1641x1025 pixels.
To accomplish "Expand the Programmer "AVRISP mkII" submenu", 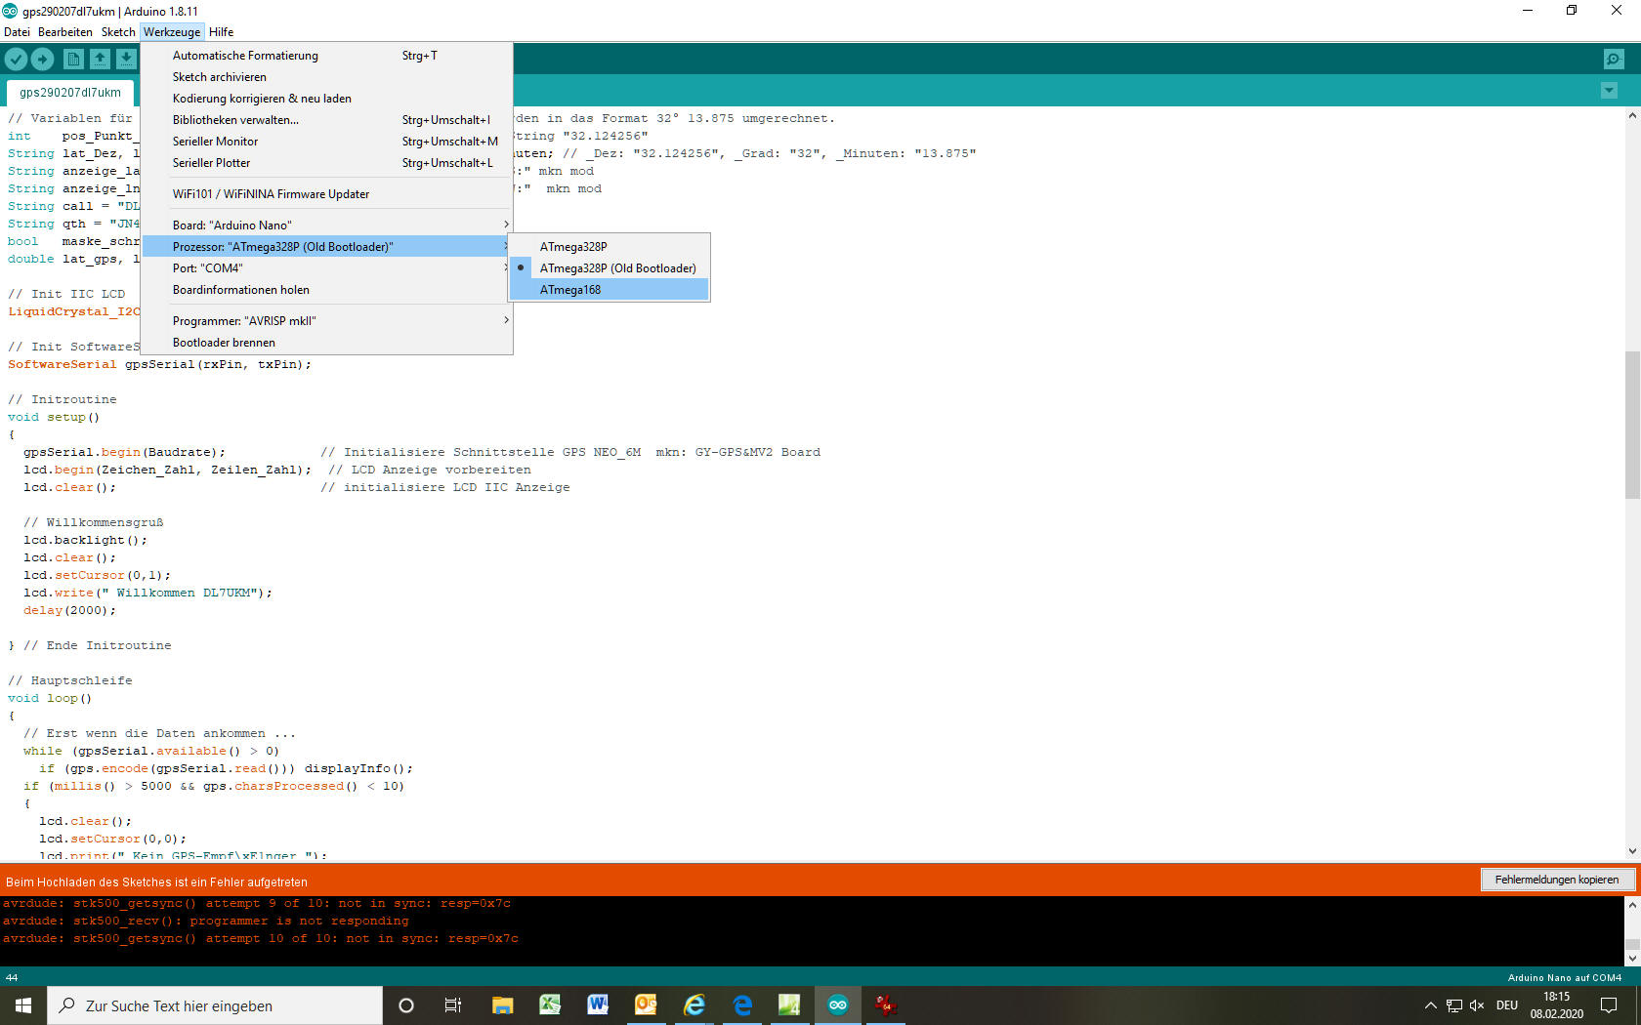I will (x=326, y=321).
